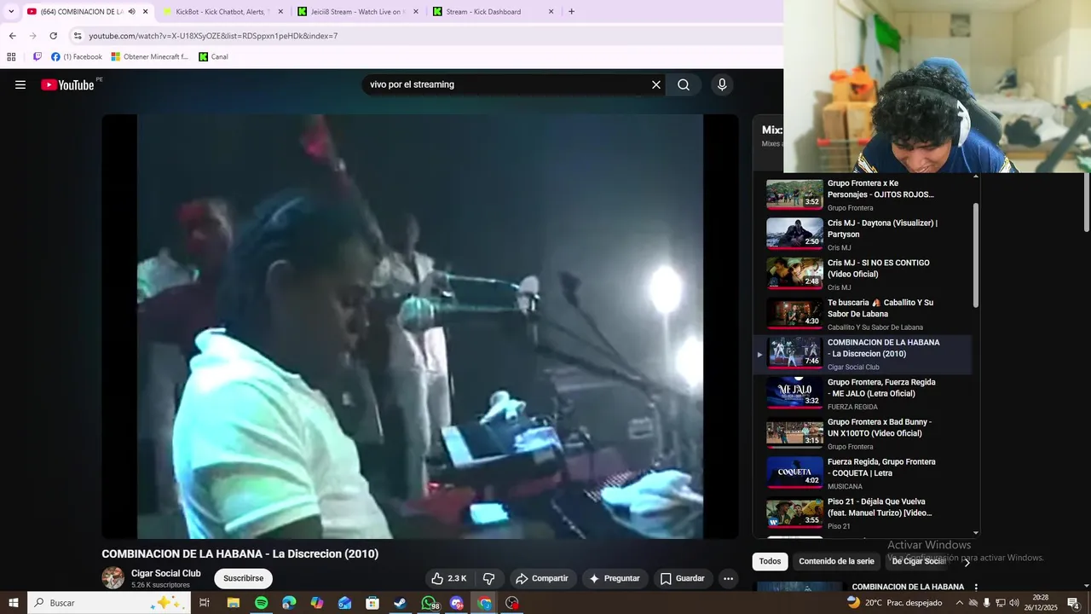Open Steam from the taskbar
This screenshot has height=614, width=1091.
pyautogui.click(x=400, y=603)
